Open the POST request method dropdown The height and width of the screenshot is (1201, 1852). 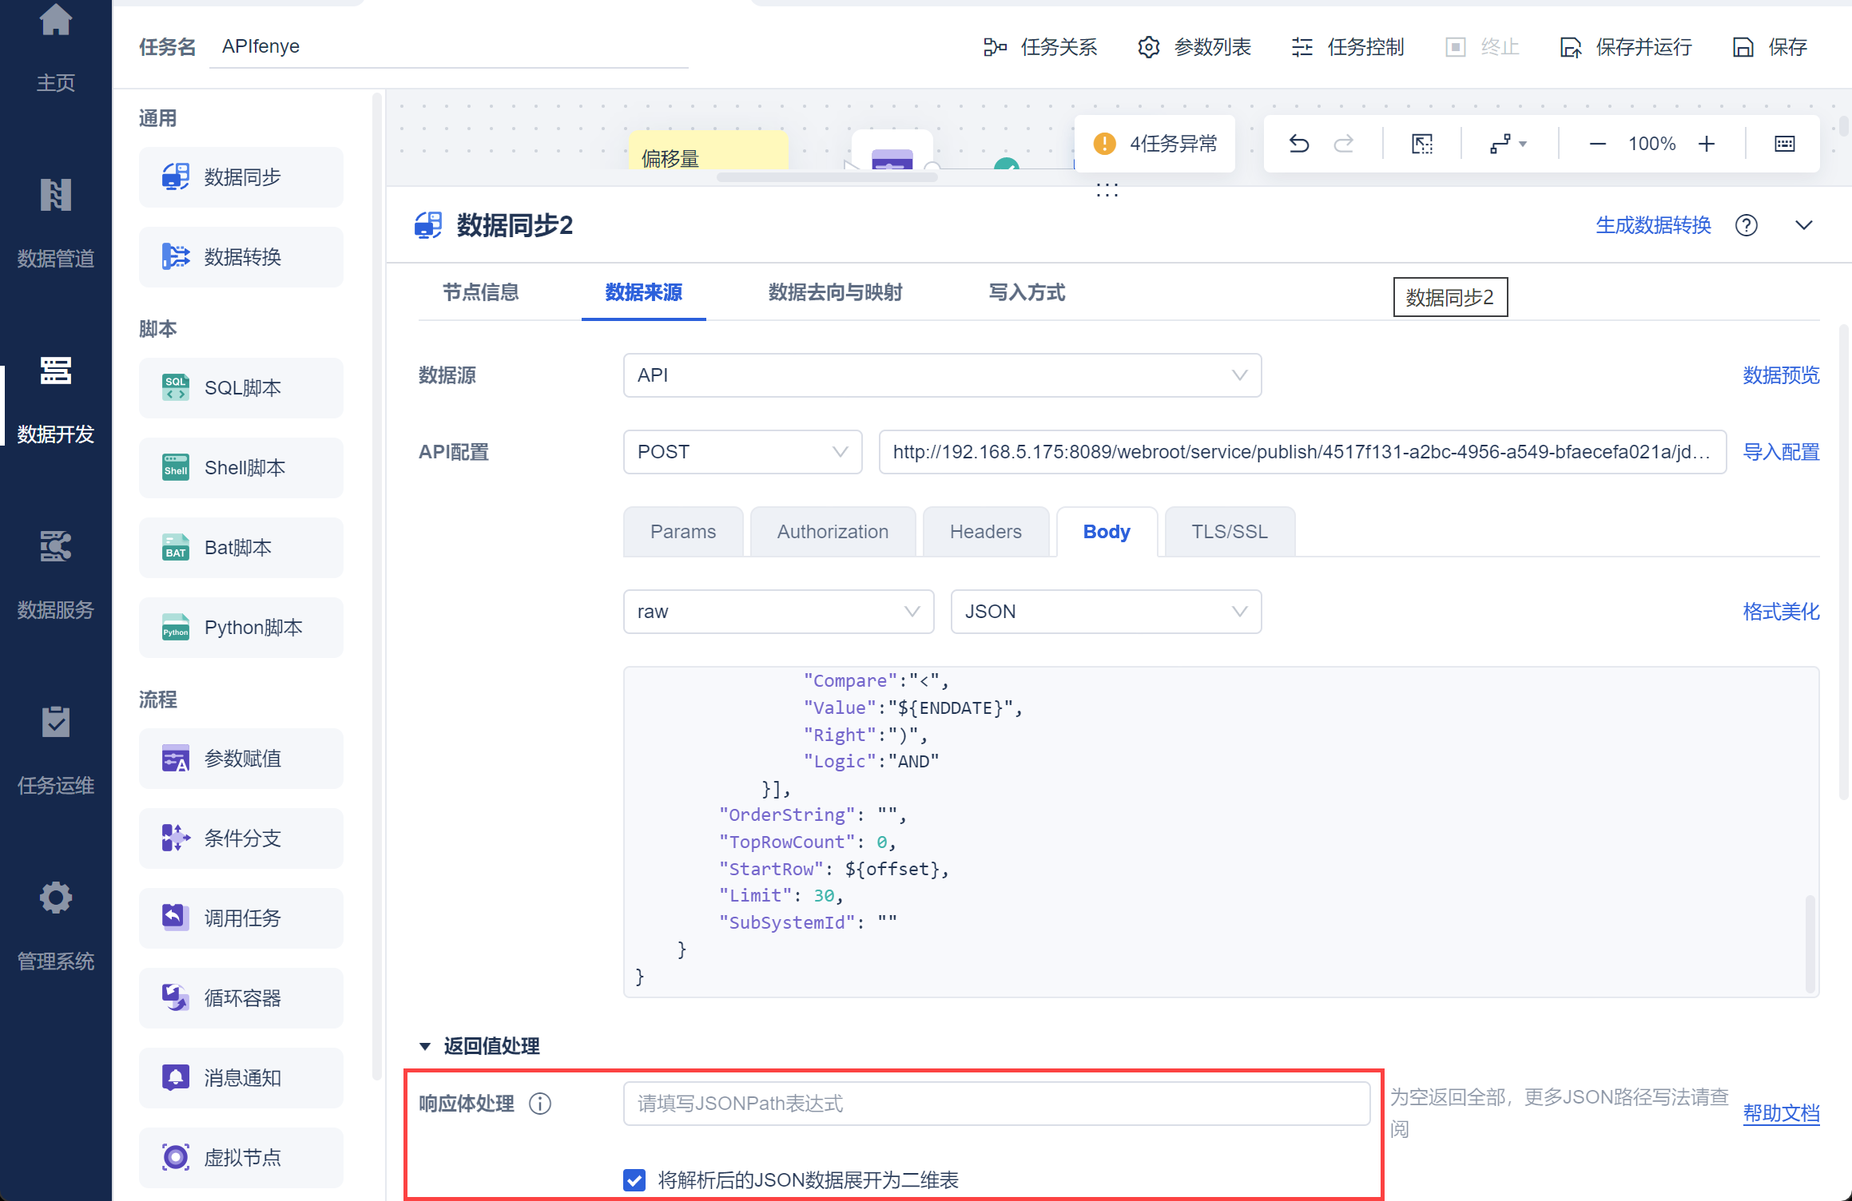coord(741,452)
